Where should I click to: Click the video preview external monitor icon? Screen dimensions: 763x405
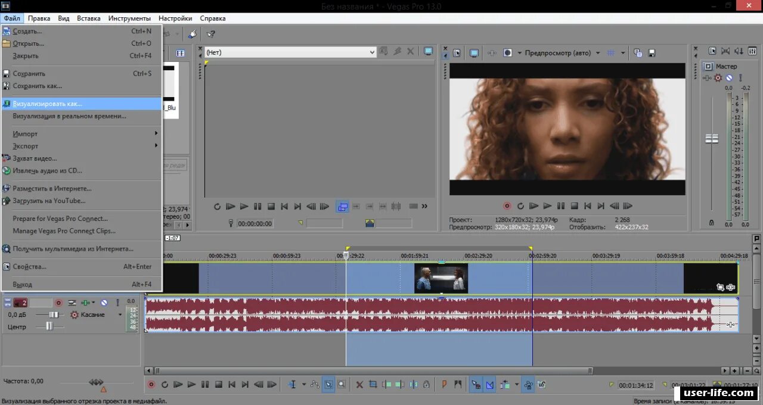pos(474,53)
